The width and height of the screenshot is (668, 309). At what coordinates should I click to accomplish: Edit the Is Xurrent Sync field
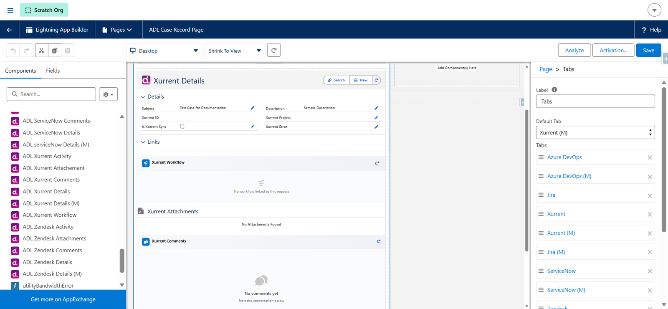click(252, 127)
